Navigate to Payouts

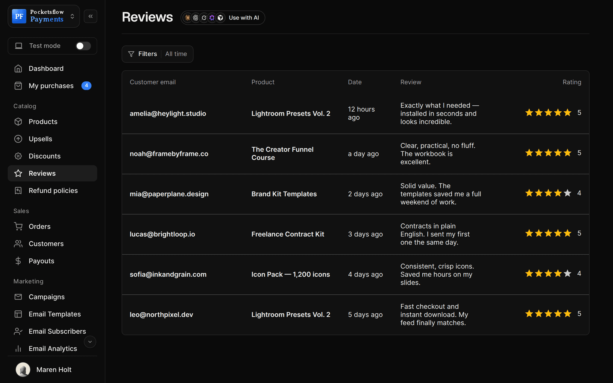(x=52, y=261)
